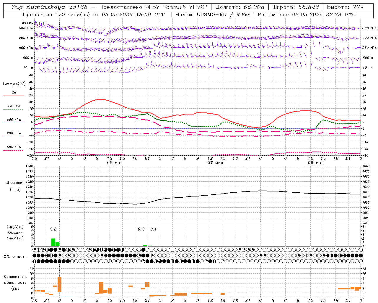This screenshot has width=378, height=303.
Task: Select the Облачность cloud cover label
Action: pyautogui.click(x=15, y=257)
